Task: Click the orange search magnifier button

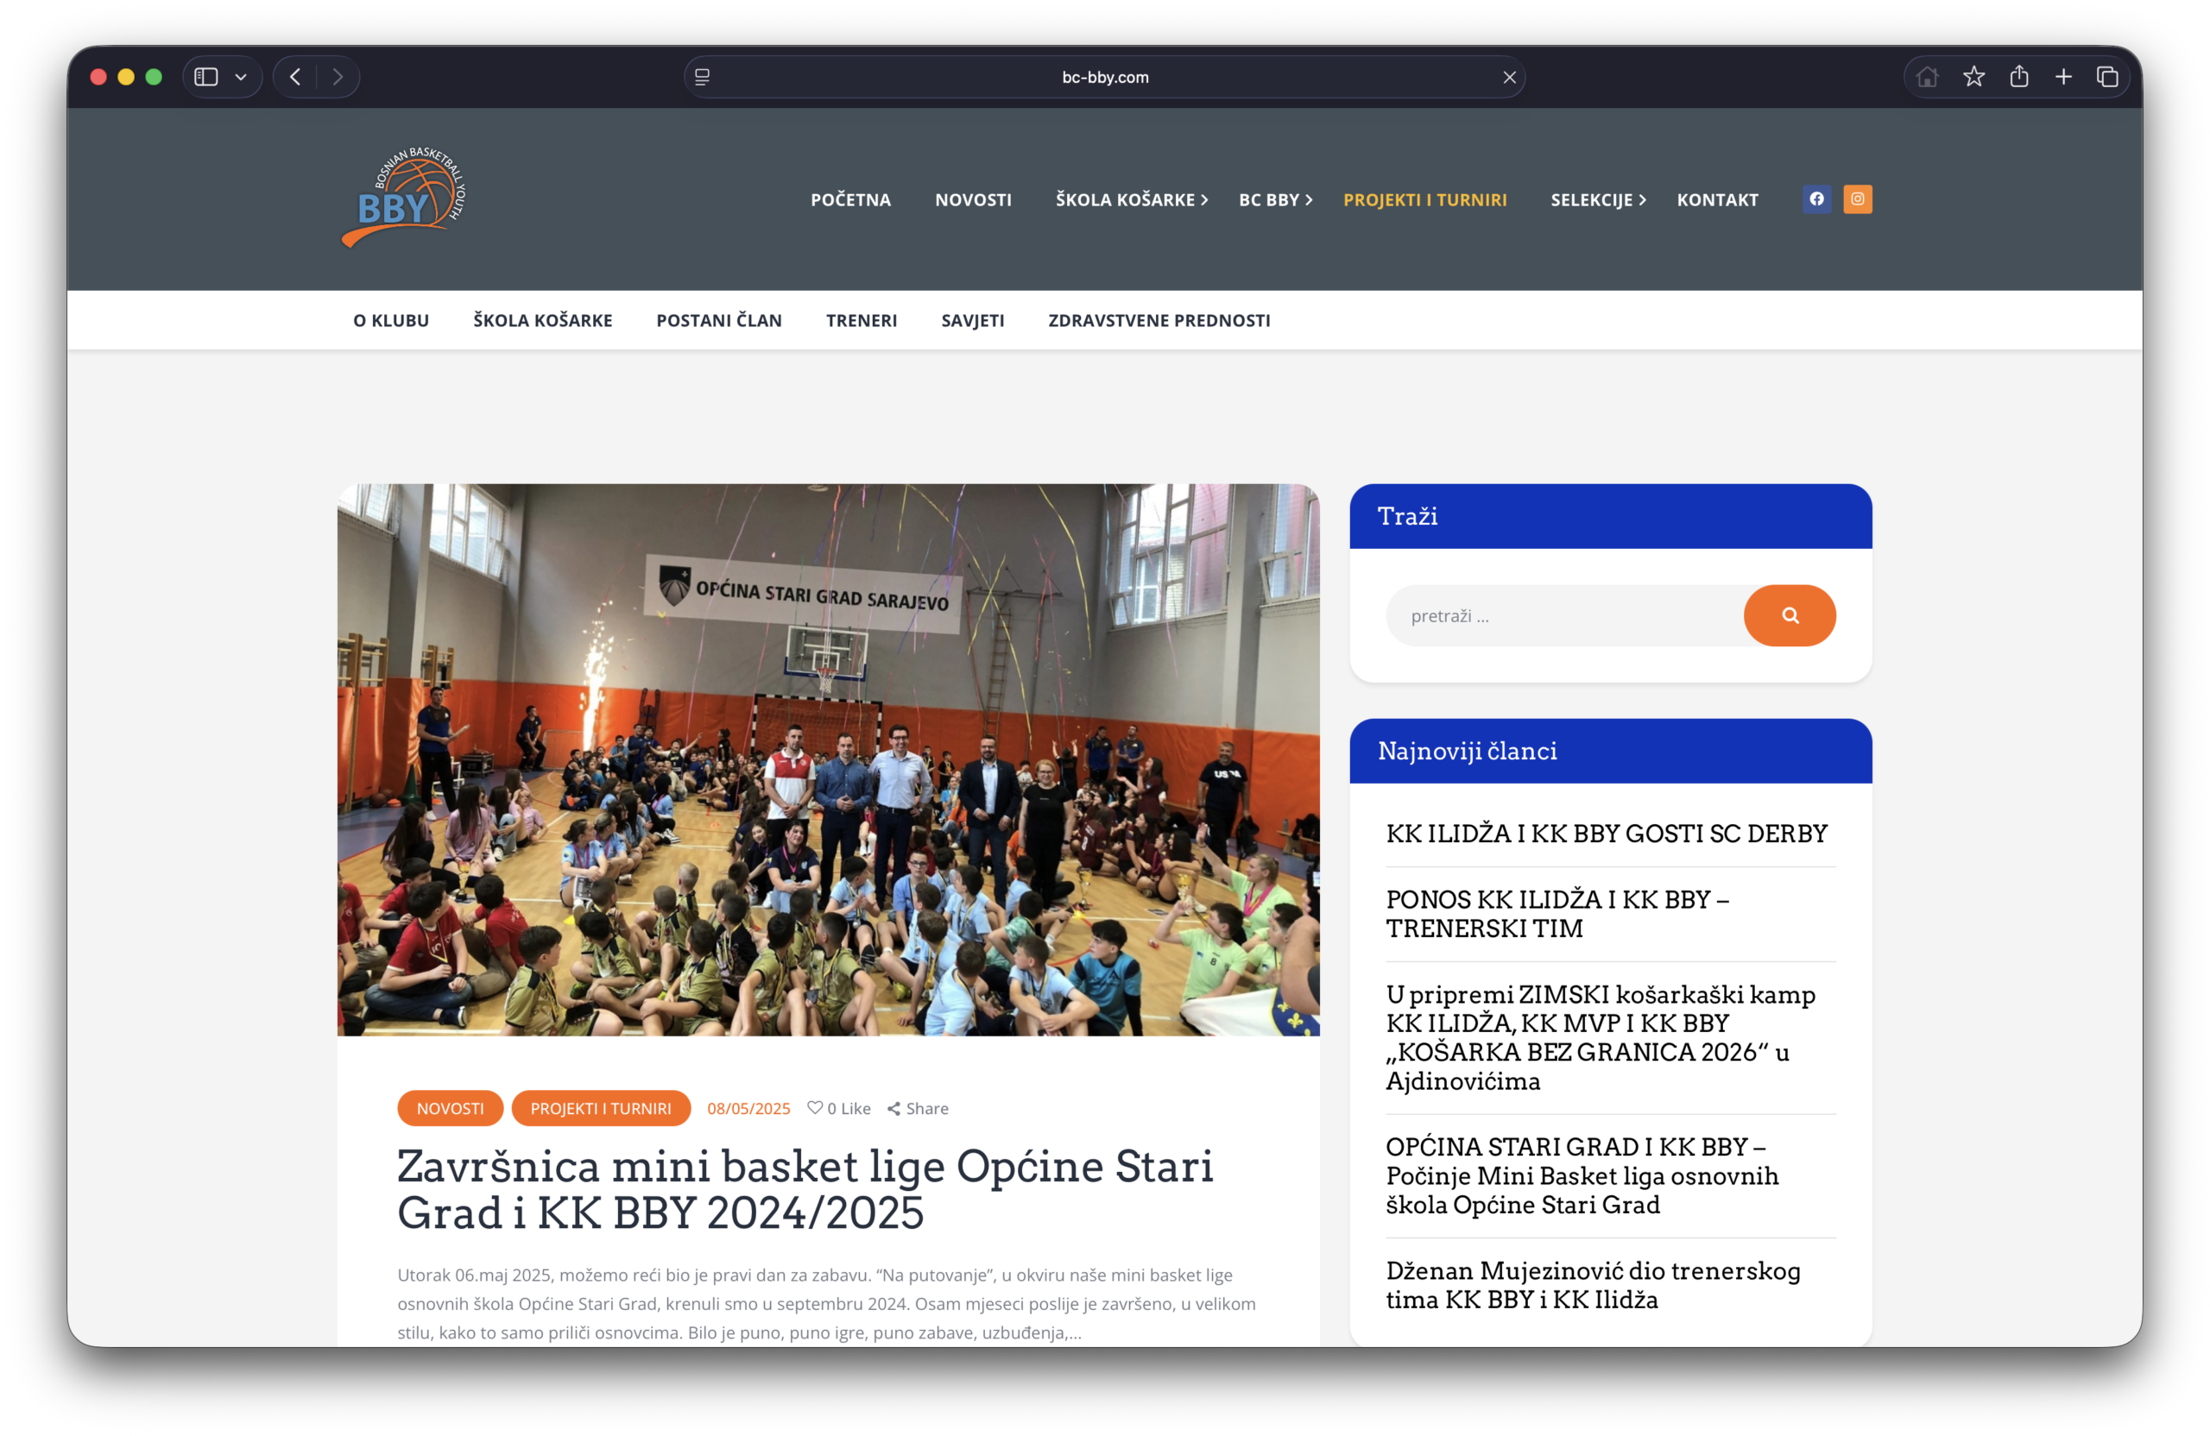Action: 1790,615
